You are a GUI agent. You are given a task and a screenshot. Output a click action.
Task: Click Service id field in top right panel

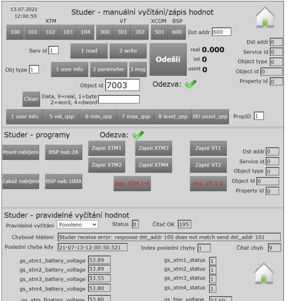click(x=276, y=52)
